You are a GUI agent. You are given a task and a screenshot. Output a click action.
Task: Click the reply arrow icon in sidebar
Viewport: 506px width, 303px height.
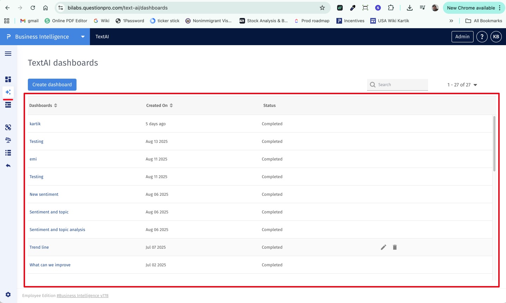coord(8,165)
